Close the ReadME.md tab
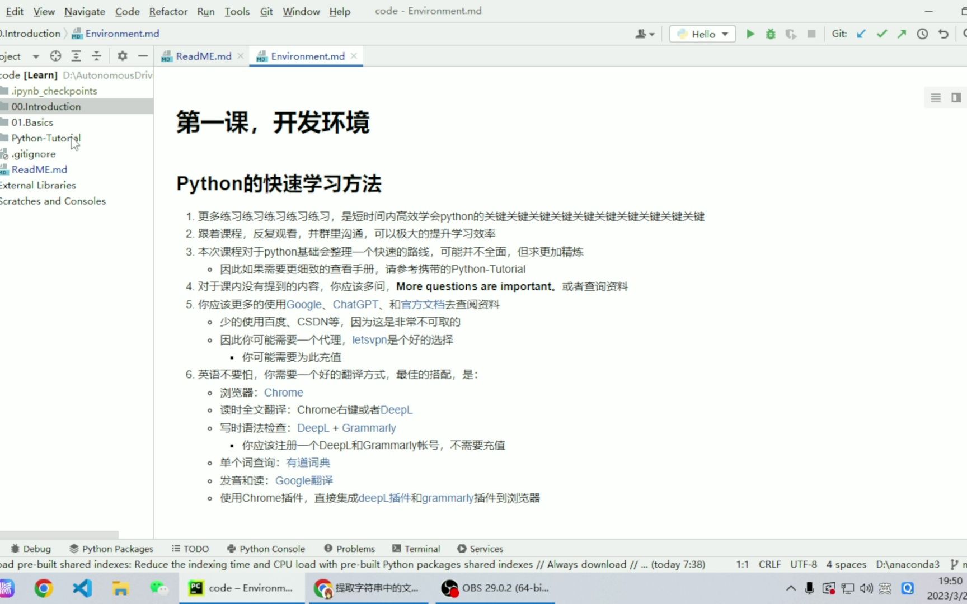This screenshot has height=604, width=967. click(241, 56)
